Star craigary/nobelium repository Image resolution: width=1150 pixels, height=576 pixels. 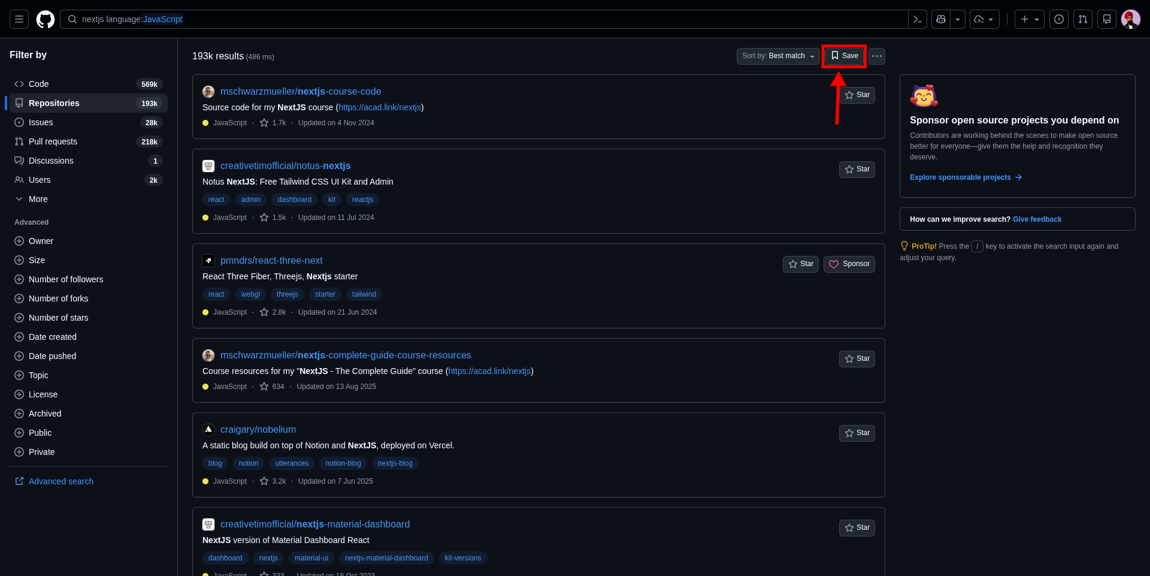pyautogui.click(x=857, y=433)
